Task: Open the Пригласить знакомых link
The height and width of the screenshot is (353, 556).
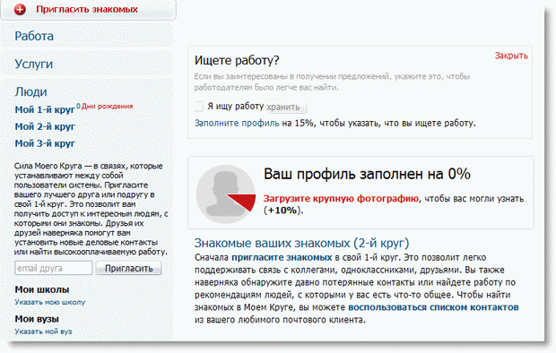Action: (x=87, y=9)
